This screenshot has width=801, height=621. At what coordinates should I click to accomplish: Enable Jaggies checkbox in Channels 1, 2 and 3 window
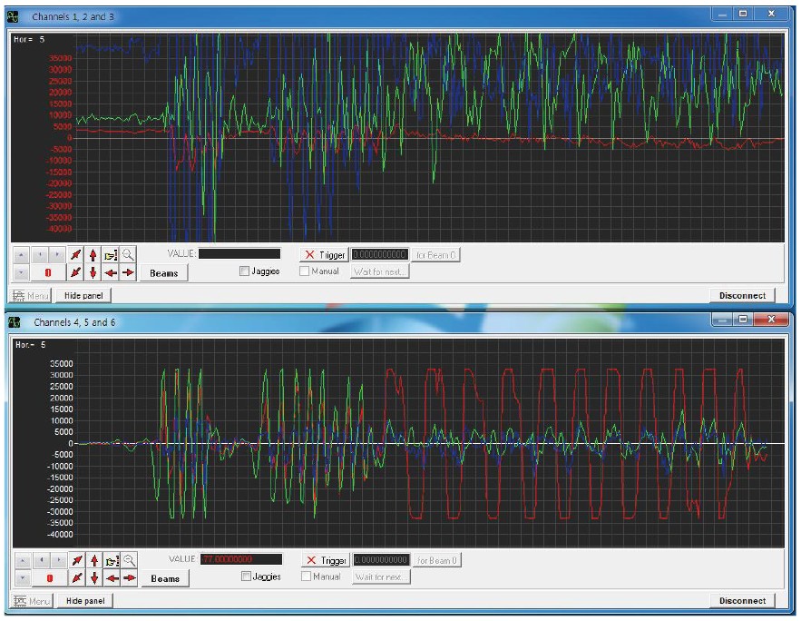point(244,271)
